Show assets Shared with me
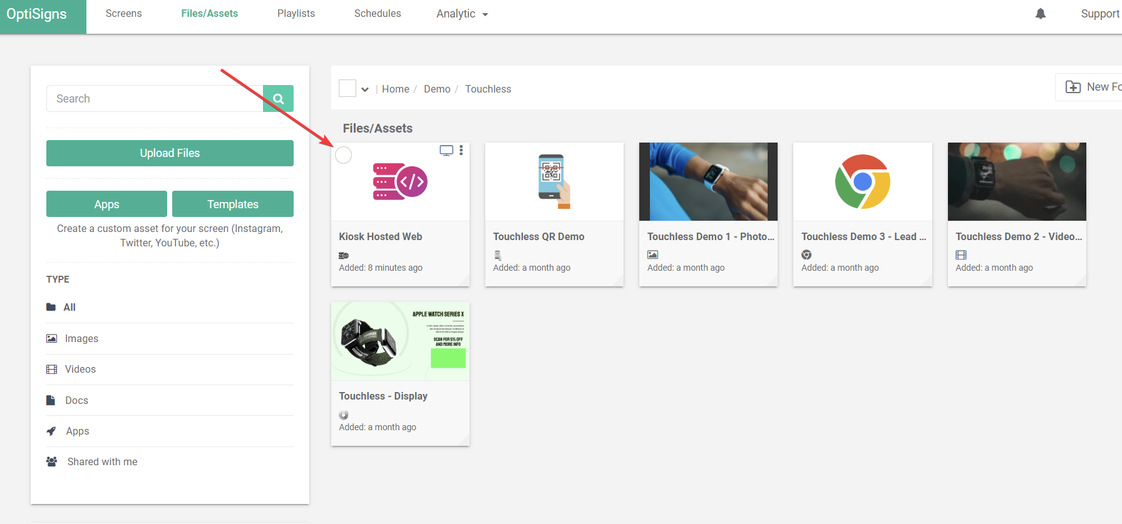Viewport: 1122px width, 524px height. [x=102, y=461]
